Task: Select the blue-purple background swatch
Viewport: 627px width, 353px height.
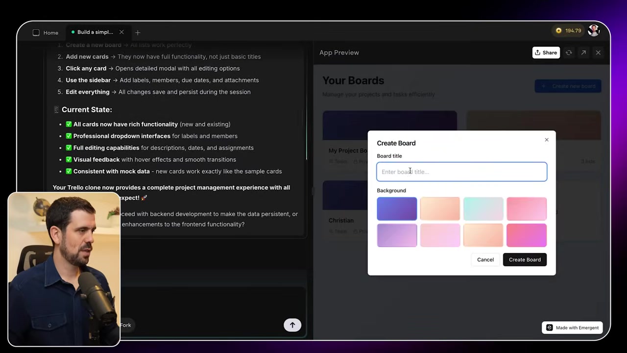Action: tap(397, 208)
